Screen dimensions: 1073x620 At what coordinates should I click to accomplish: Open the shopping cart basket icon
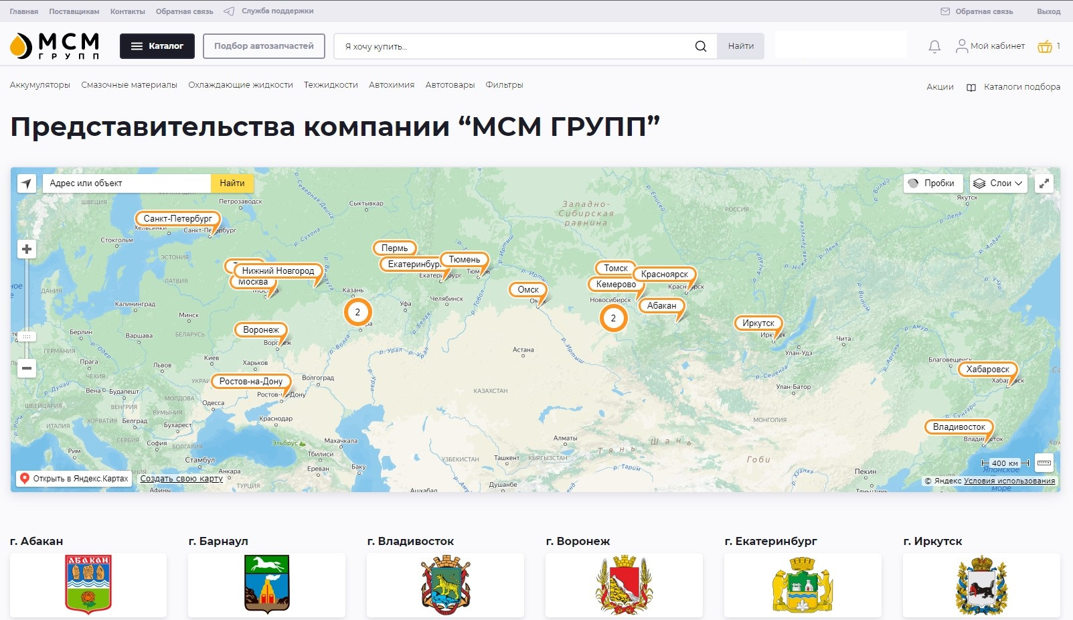click(x=1044, y=46)
